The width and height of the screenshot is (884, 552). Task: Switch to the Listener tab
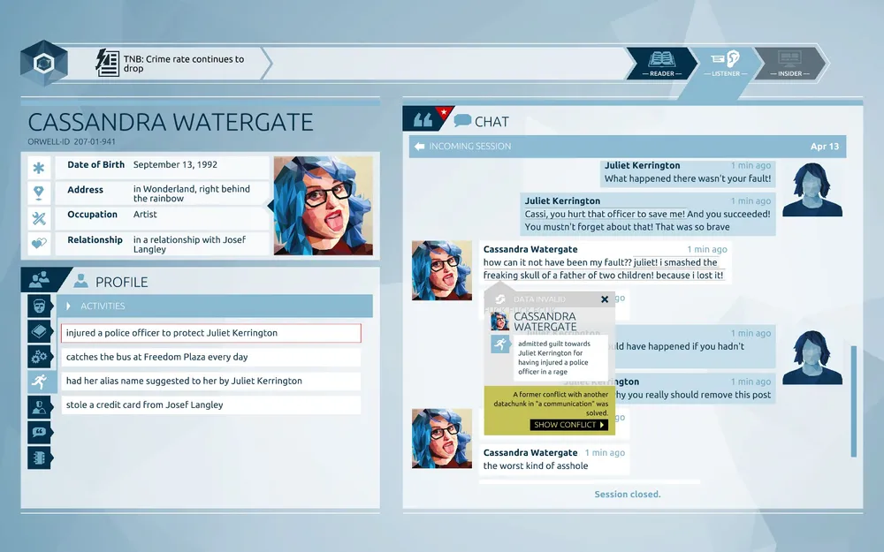[x=726, y=63]
